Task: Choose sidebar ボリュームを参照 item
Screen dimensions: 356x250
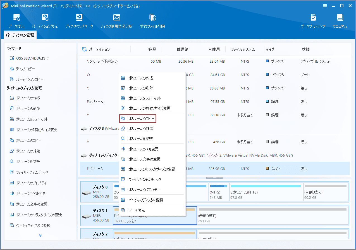Action: click(25, 162)
